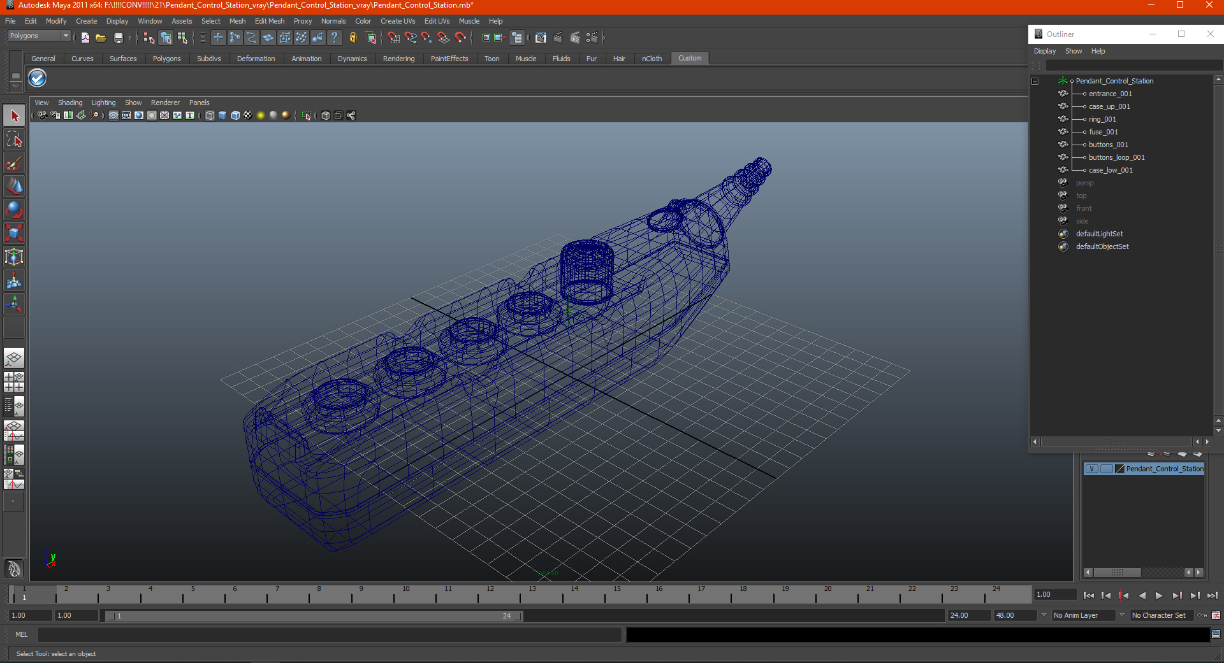
Task: Enable smooth shade all blue cube
Action: (222, 115)
